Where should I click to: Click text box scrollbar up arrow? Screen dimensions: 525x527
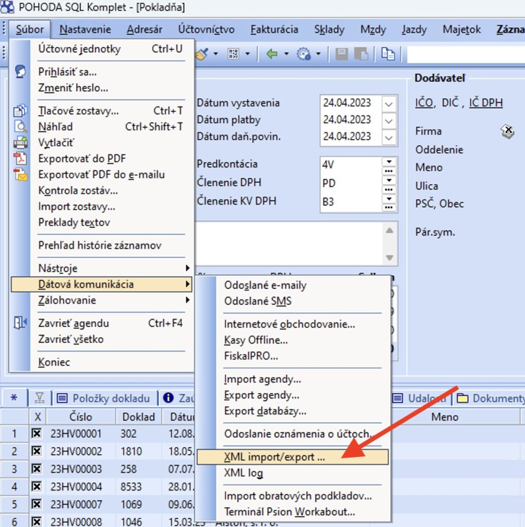[x=389, y=231]
